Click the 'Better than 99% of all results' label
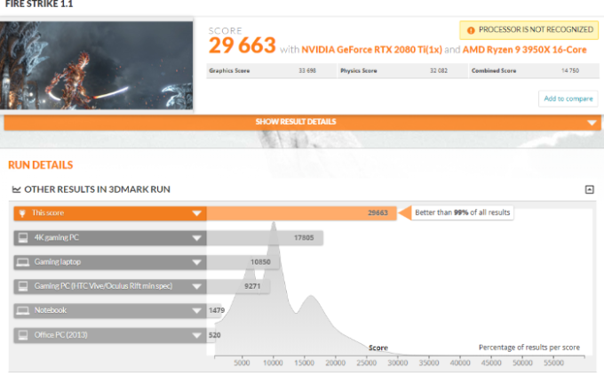Image resolution: width=604 pixels, height=376 pixels. click(462, 212)
